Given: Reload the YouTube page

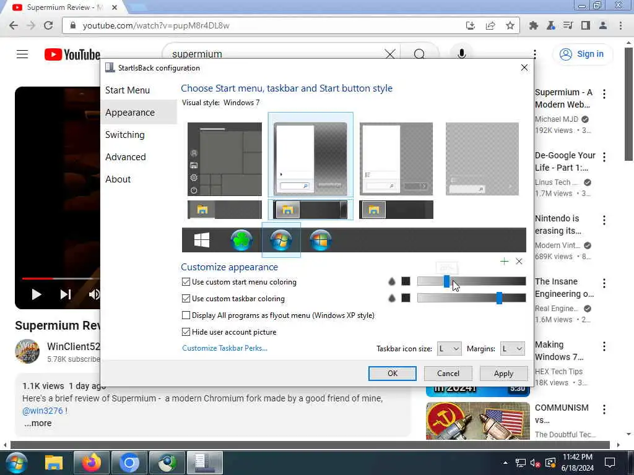Looking at the screenshot, I should tap(48, 25).
